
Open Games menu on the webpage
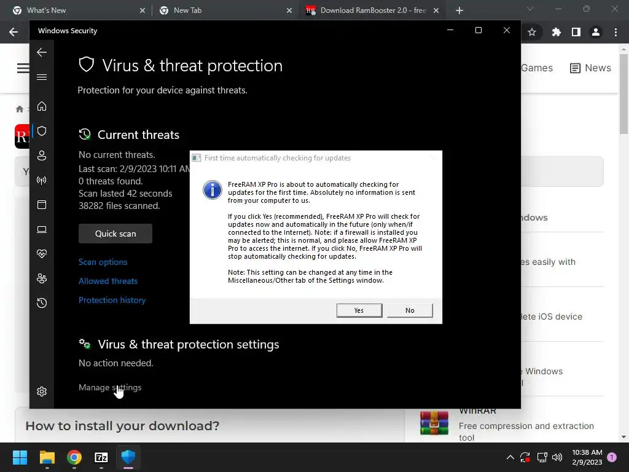click(537, 68)
